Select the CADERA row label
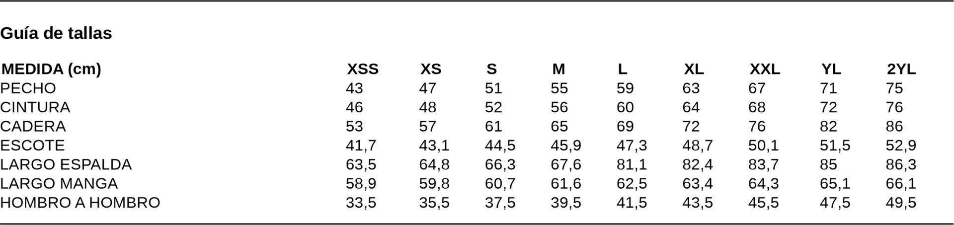 [33, 126]
